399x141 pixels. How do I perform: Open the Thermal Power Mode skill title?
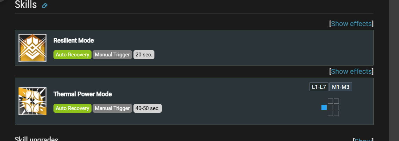coord(83,94)
